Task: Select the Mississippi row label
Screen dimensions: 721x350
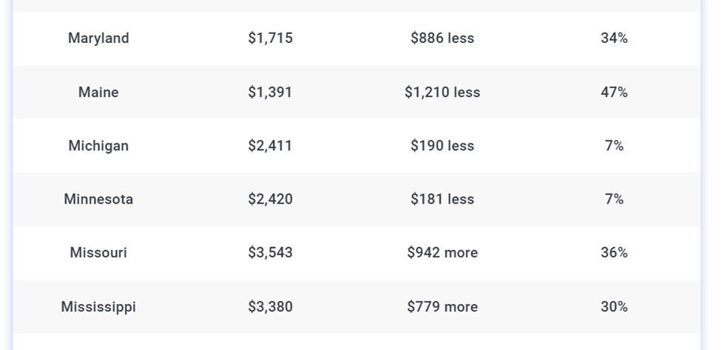Action: click(x=98, y=307)
